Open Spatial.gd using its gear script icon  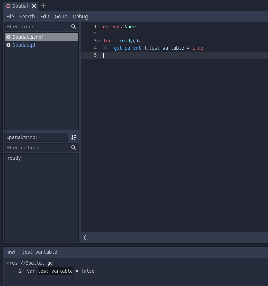coord(8,45)
